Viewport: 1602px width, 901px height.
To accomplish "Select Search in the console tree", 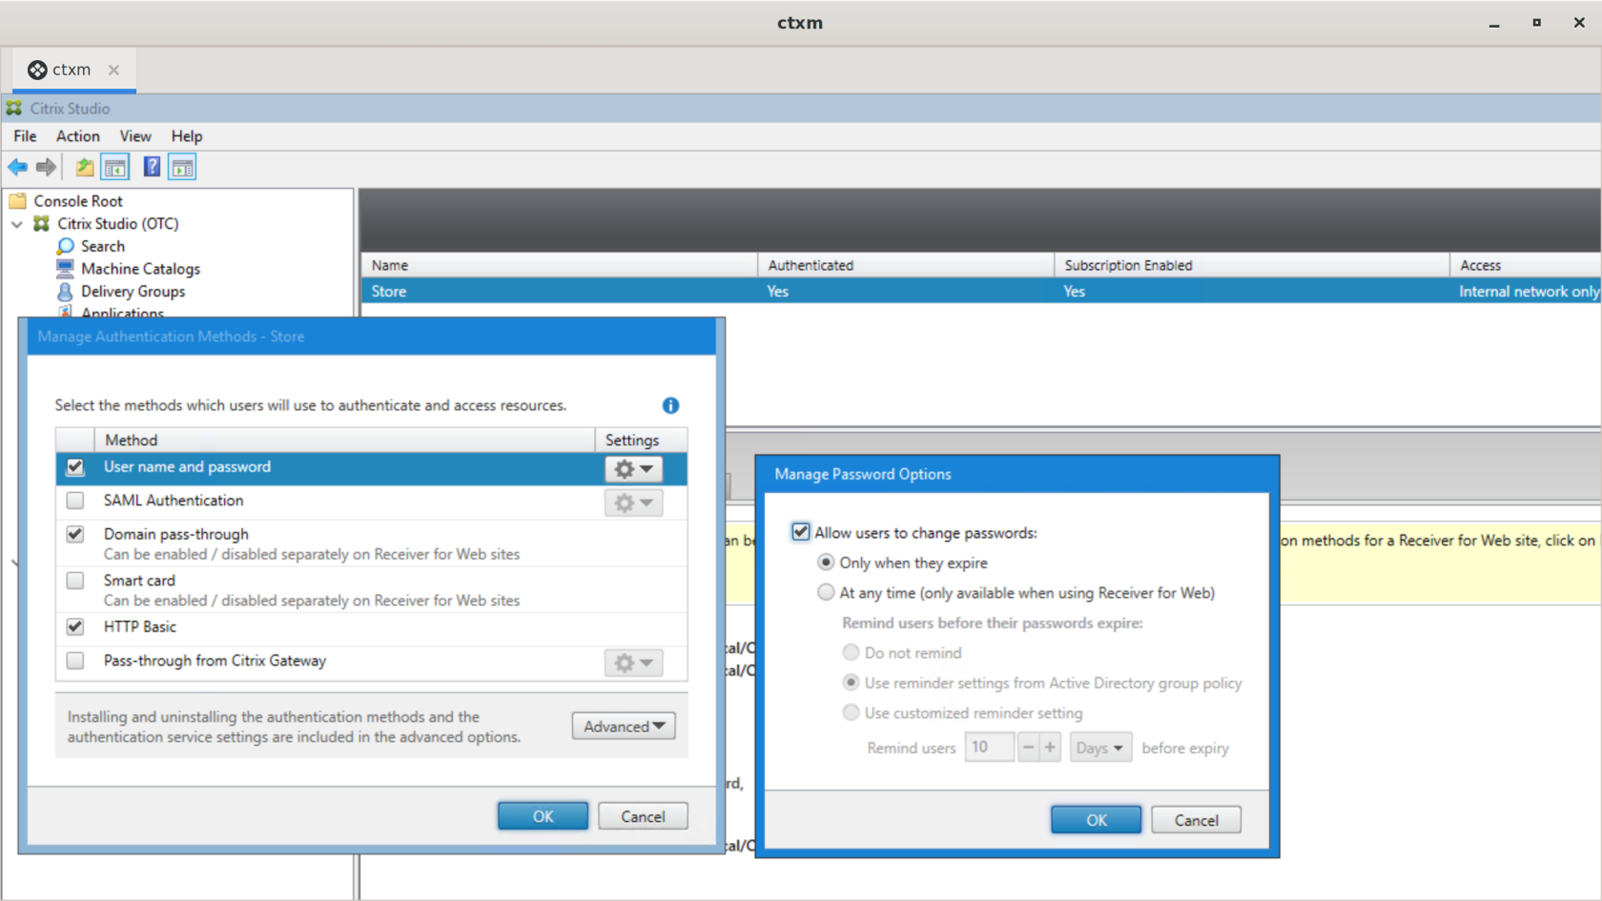I will point(103,246).
